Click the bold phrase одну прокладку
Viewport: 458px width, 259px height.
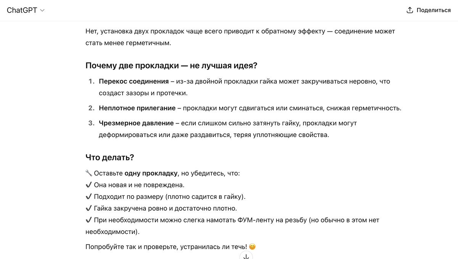151,173
